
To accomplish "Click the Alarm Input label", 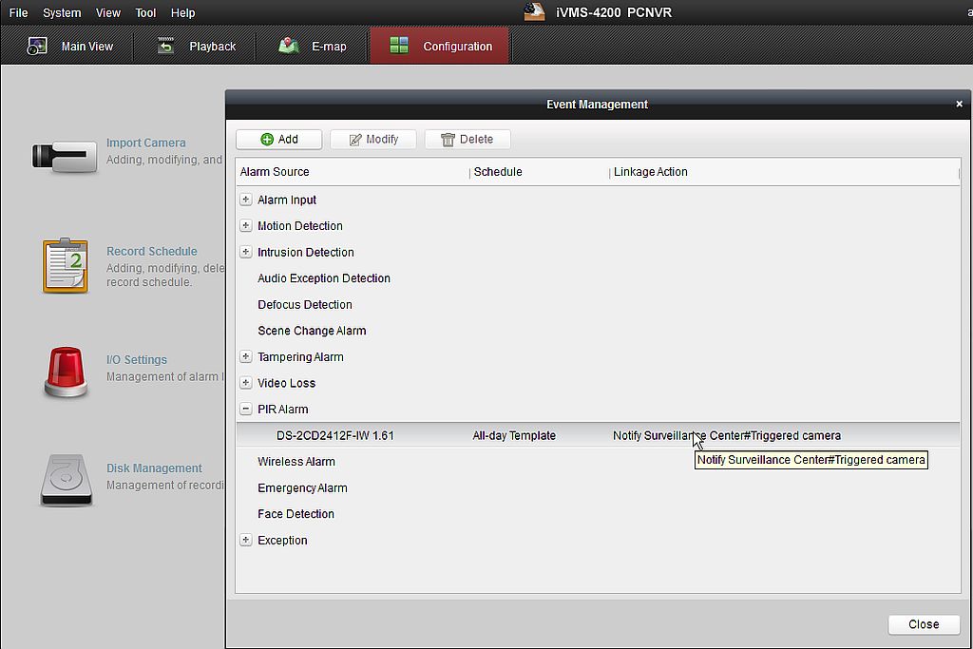I will coord(287,200).
